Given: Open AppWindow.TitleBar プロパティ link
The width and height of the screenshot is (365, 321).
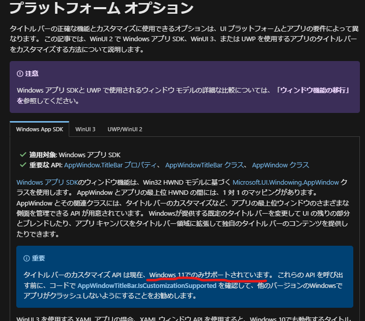Looking at the screenshot, I should point(110,165).
